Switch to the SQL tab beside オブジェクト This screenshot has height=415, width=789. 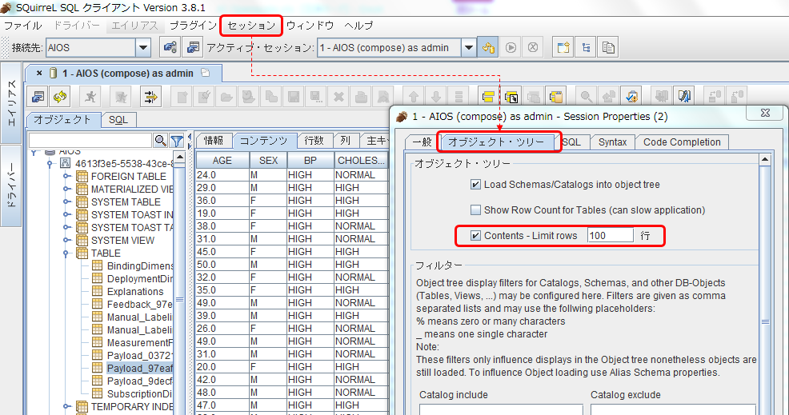[118, 120]
